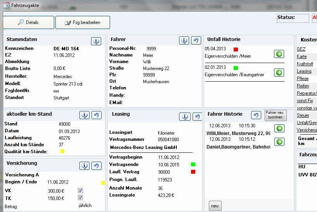Click green Vertragsende status indicator
The image size is (317, 212).
tap(193, 164)
